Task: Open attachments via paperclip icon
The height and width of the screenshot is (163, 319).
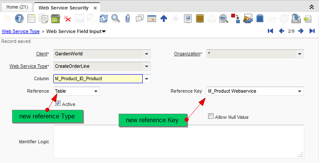Action: pos(128,19)
